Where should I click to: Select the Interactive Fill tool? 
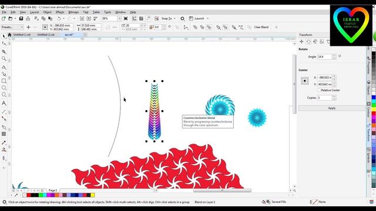pos(4,150)
